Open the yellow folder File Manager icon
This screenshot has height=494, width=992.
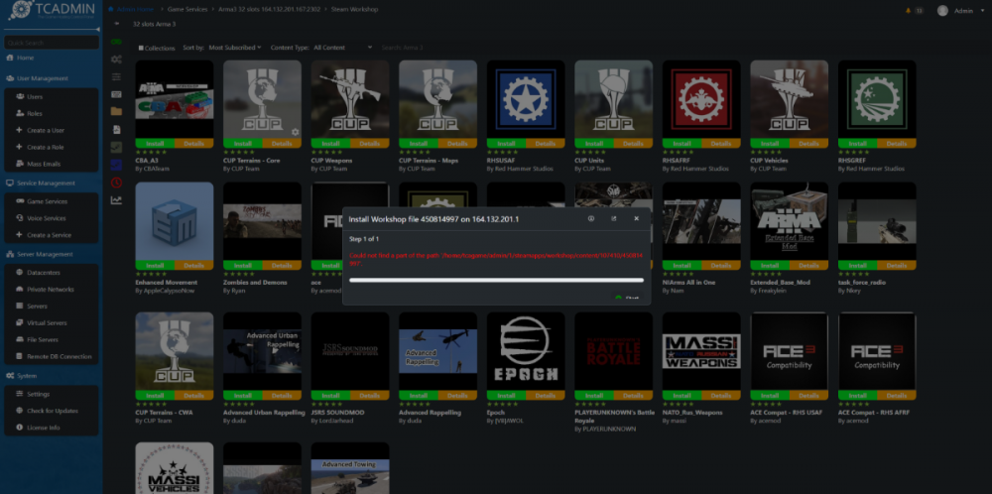pos(116,111)
